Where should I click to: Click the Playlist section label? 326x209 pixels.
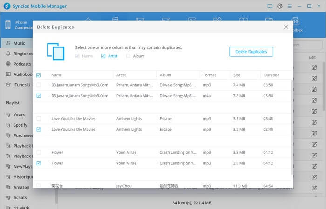pyautogui.click(x=13, y=103)
